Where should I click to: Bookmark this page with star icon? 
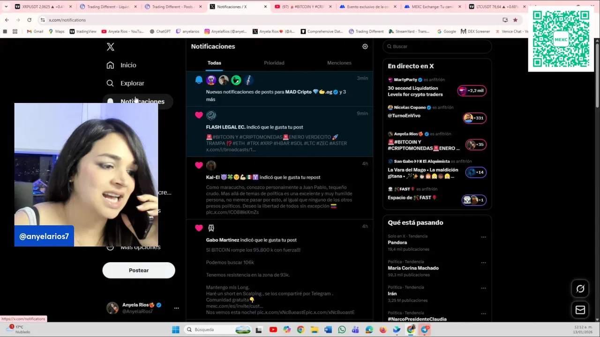(x=515, y=20)
